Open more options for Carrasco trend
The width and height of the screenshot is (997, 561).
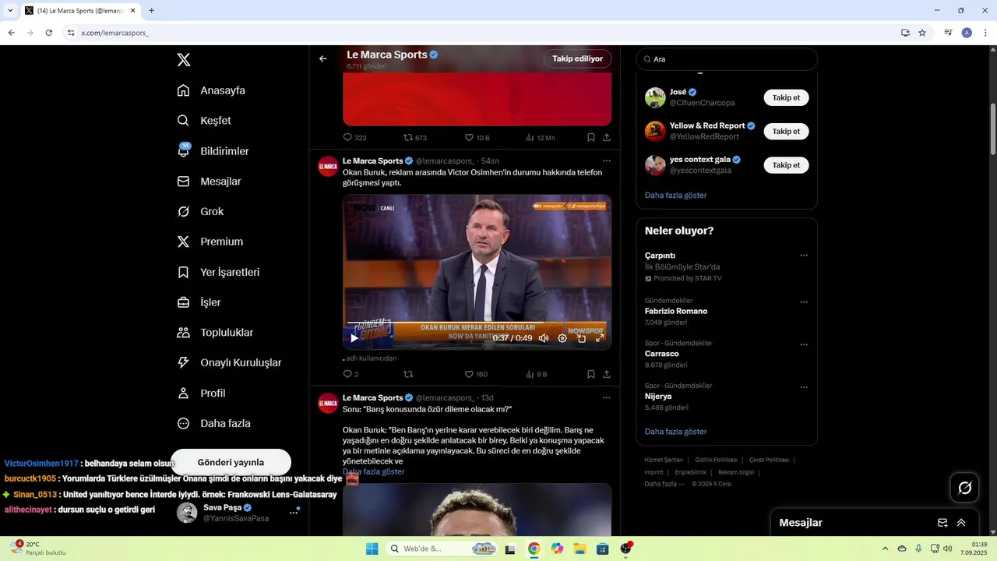tap(804, 344)
